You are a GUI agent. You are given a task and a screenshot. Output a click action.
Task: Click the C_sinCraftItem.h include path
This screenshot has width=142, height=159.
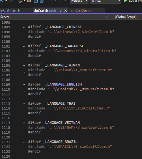pyautogui.click(x=81, y=32)
